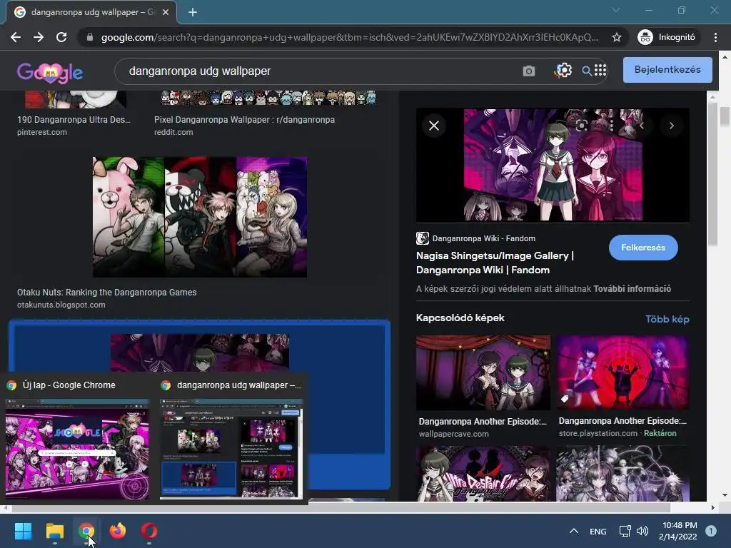Open Danganronpa Another Episode wallpapercave caption
731x548 pixels.
[483, 421]
